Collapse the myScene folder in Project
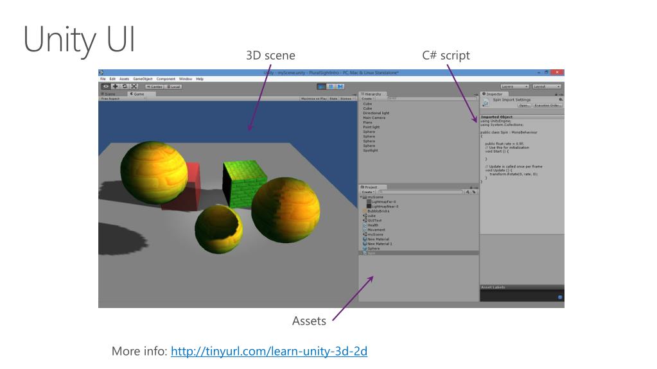The width and height of the screenshot is (657, 369). pyautogui.click(x=361, y=197)
